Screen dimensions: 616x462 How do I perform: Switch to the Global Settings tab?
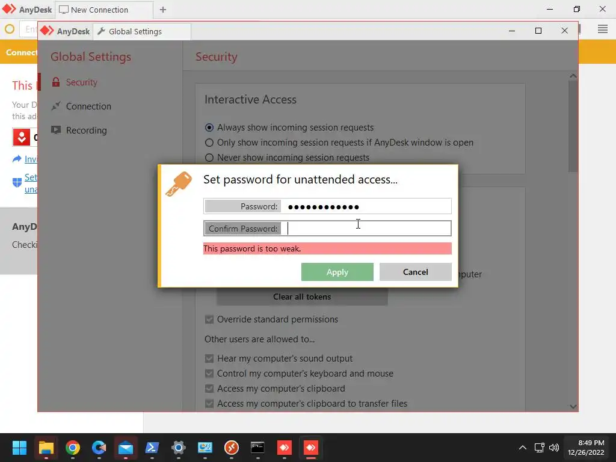pyautogui.click(x=142, y=31)
